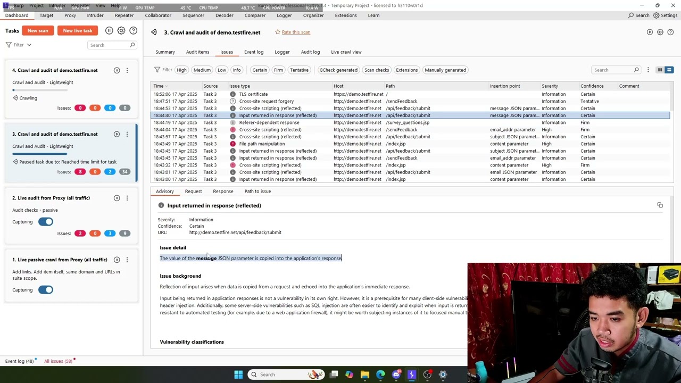This screenshot has width=681, height=383.
Task: Open the Event log tab of the scan
Action: tap(254, 52)
